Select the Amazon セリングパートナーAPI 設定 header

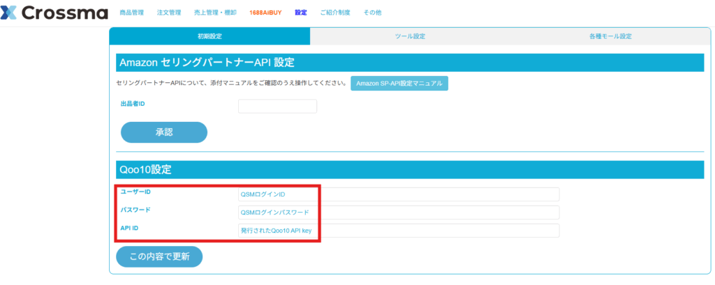411,63
